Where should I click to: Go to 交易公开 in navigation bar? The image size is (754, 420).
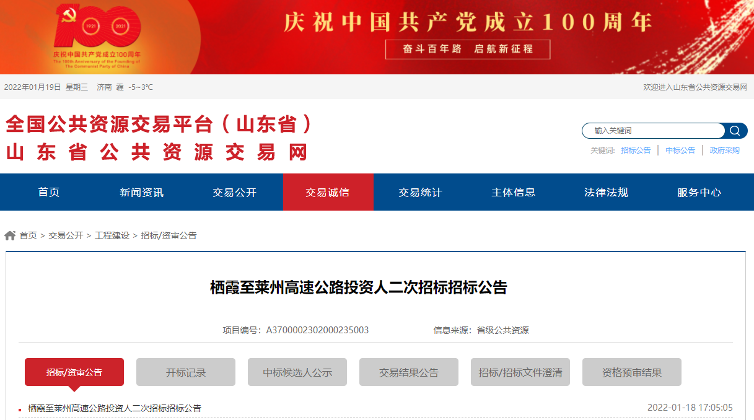click(x=235, y=192)
